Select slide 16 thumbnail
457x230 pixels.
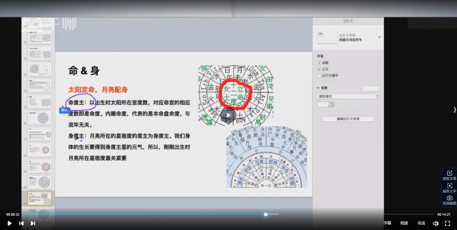39,118
